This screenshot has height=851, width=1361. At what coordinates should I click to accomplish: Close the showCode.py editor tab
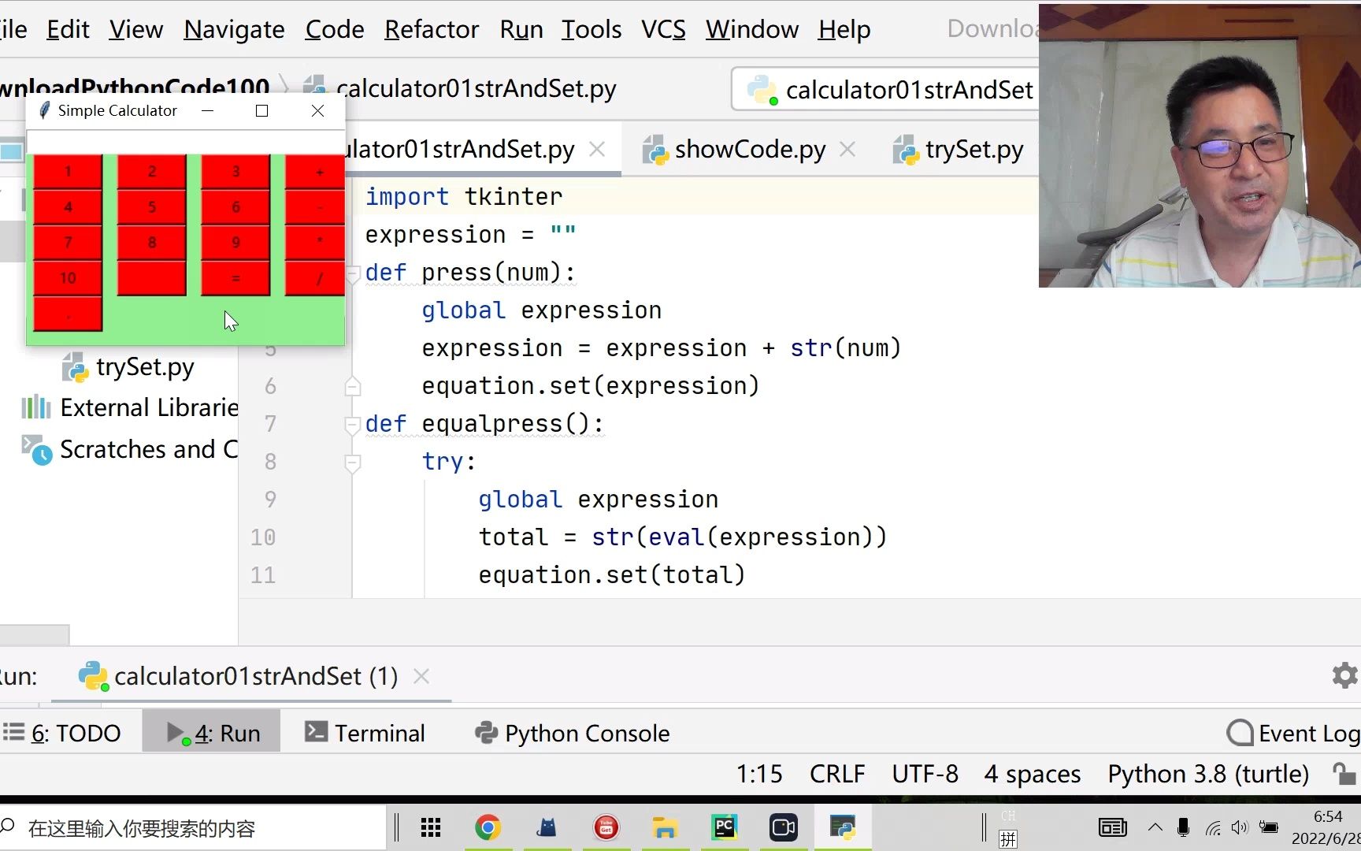coord(847,149)
